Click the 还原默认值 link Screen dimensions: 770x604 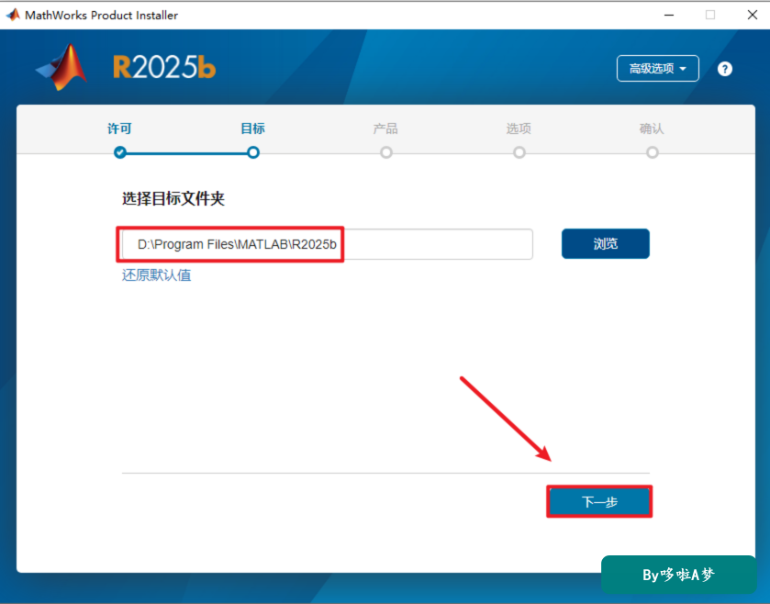[x=156, y=275]
